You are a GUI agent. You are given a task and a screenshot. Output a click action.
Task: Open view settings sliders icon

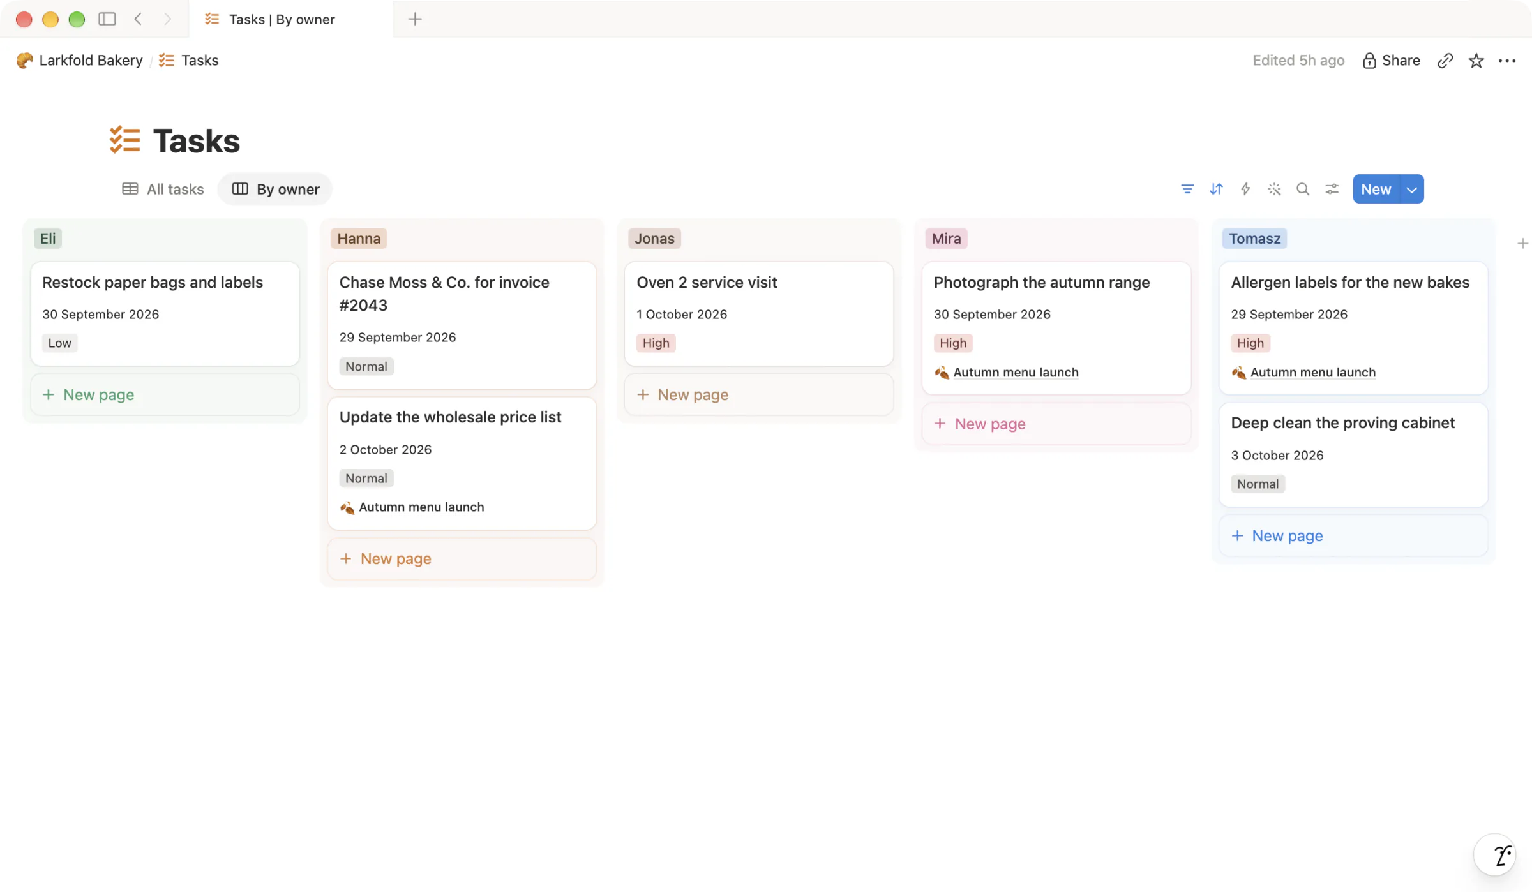pos(1332,189)
